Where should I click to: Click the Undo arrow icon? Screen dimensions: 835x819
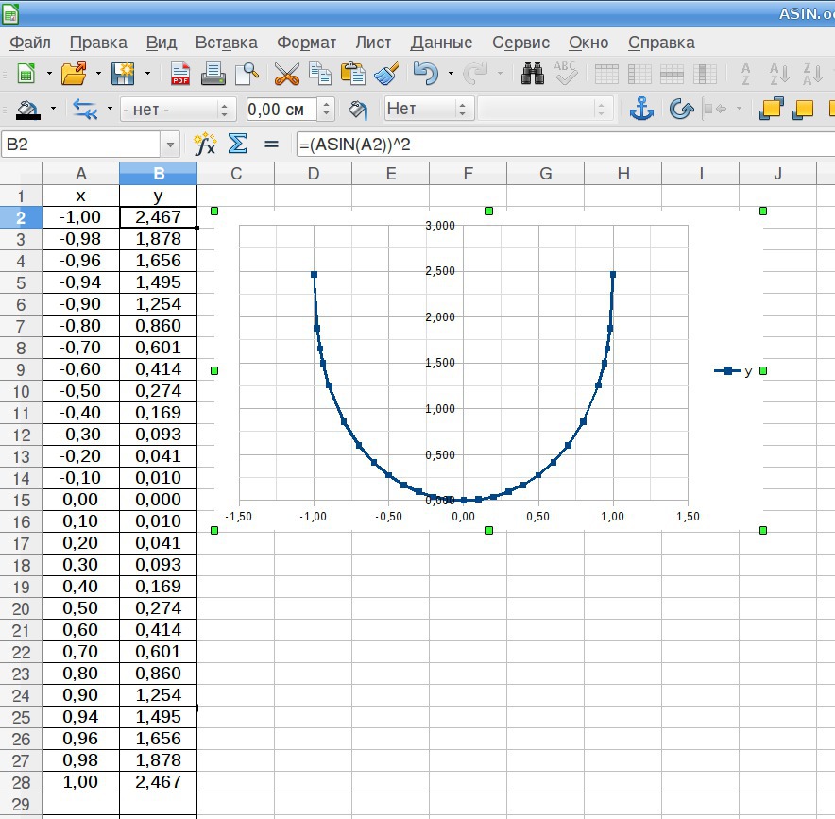426,74
